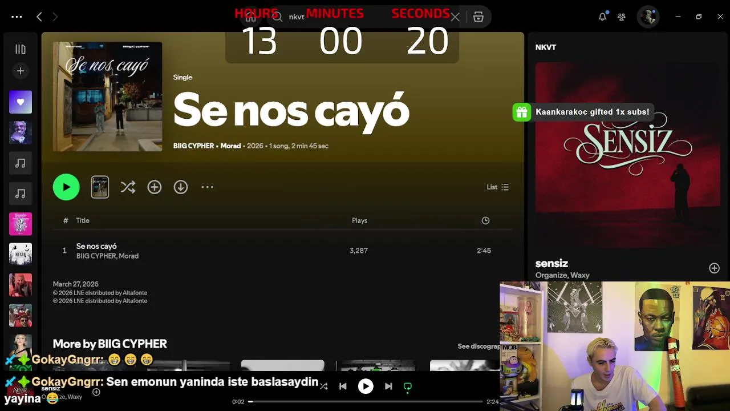Open the three-dots app menu in the top bar
This screenshot has width=730, height=411.
click(17, 17)
